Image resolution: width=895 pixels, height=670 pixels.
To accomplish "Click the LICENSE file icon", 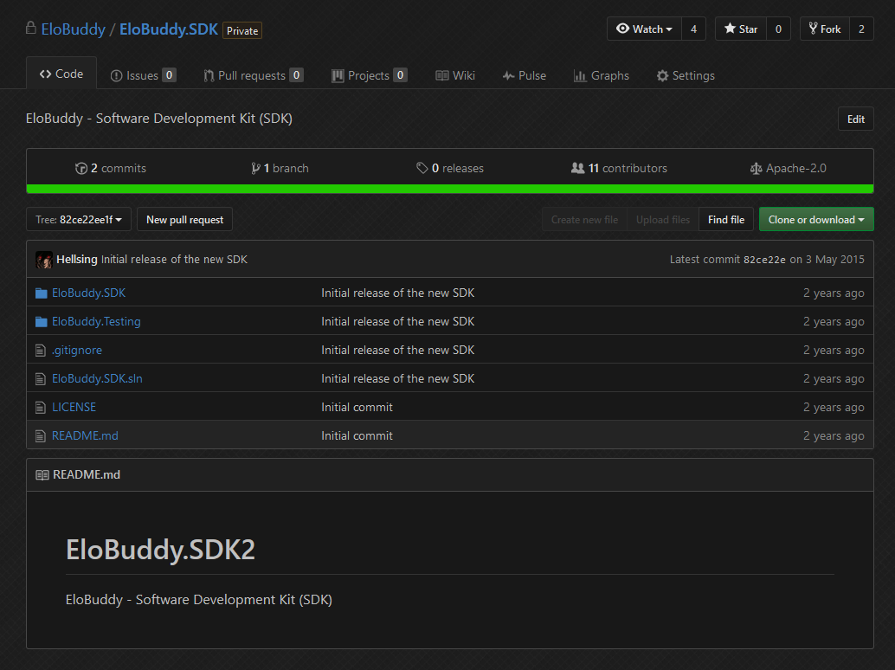I will point(41,408).
